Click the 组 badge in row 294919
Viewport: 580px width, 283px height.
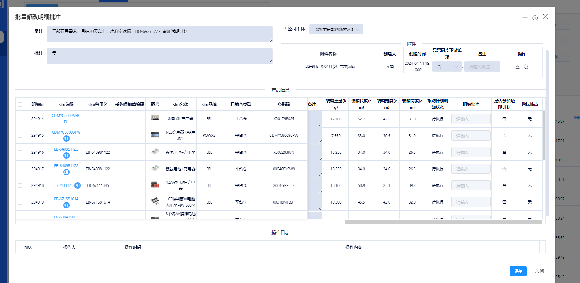[66, 205]
